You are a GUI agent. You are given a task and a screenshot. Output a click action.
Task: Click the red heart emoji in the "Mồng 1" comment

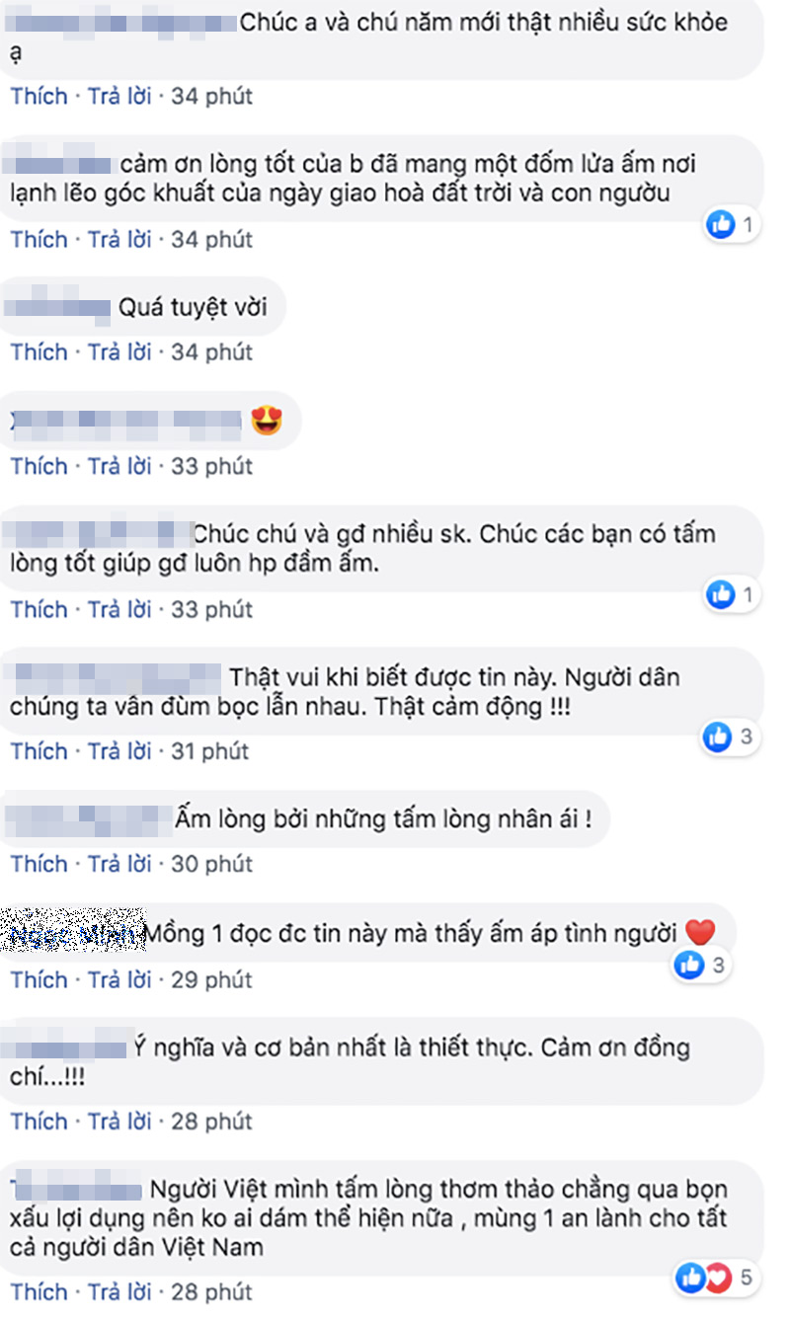point(699,932)
